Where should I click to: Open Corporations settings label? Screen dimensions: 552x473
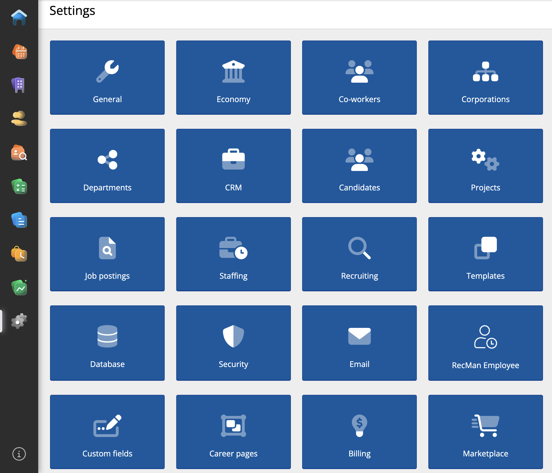[485, 99]
